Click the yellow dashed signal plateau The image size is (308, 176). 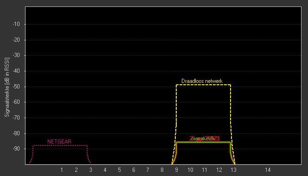pyautogui.click(x=203, y=85)
